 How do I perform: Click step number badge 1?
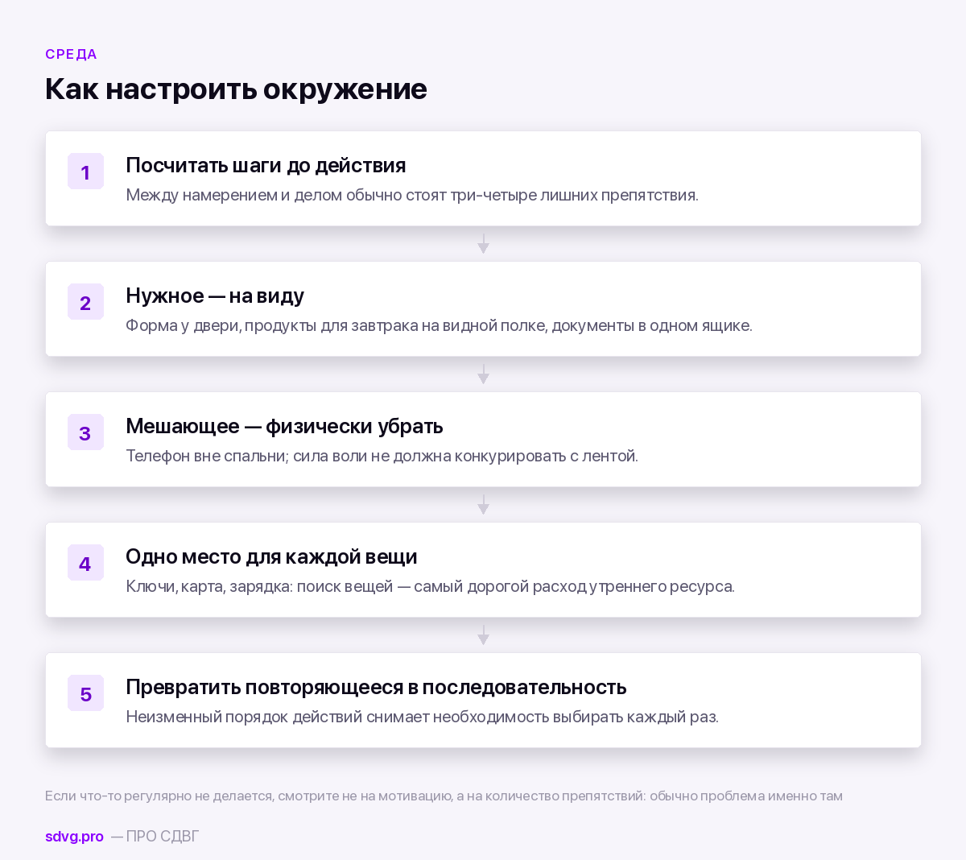[x=85, y=172]
